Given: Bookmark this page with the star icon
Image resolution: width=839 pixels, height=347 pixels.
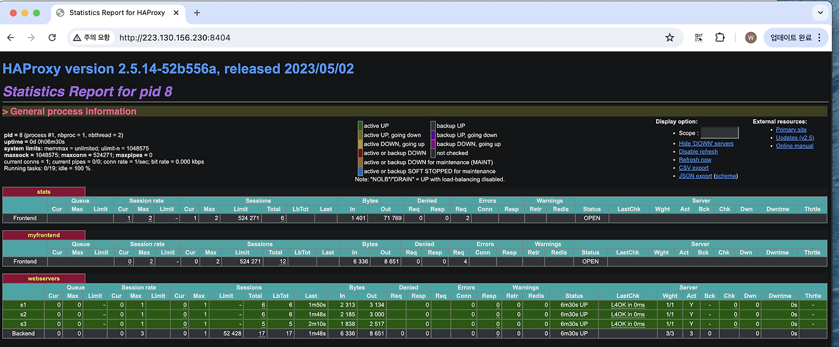Looking at the screenshot, I should (669, 38).
